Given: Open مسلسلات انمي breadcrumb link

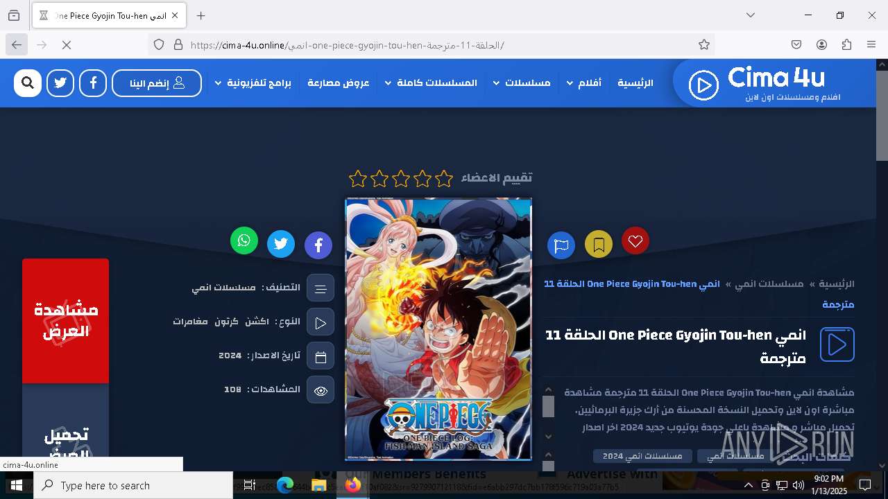Looking at the screenshot, I should click(x=769, y=284).
